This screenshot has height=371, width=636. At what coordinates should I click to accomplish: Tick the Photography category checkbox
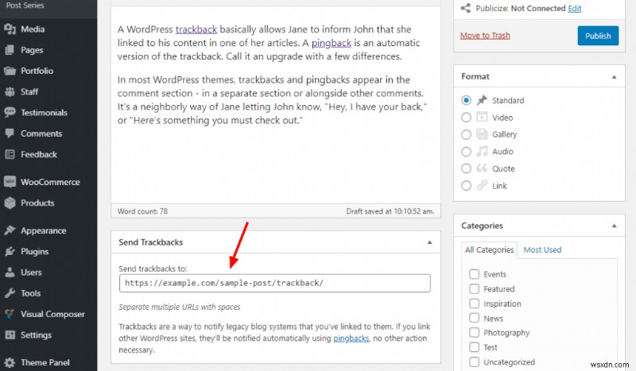pos(474,333)
